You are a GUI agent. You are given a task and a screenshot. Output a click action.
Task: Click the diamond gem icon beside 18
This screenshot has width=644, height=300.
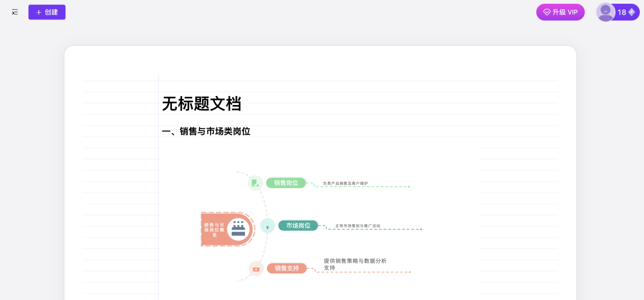pyautogui.click(x=632, y=12)
